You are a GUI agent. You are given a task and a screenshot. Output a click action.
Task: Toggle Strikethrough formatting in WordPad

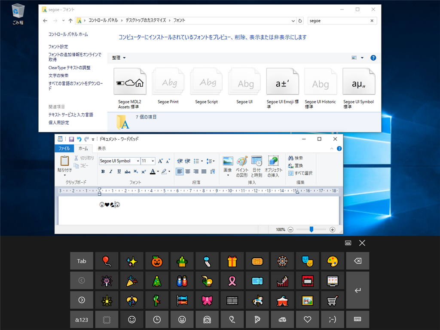[x=127, y=171]
